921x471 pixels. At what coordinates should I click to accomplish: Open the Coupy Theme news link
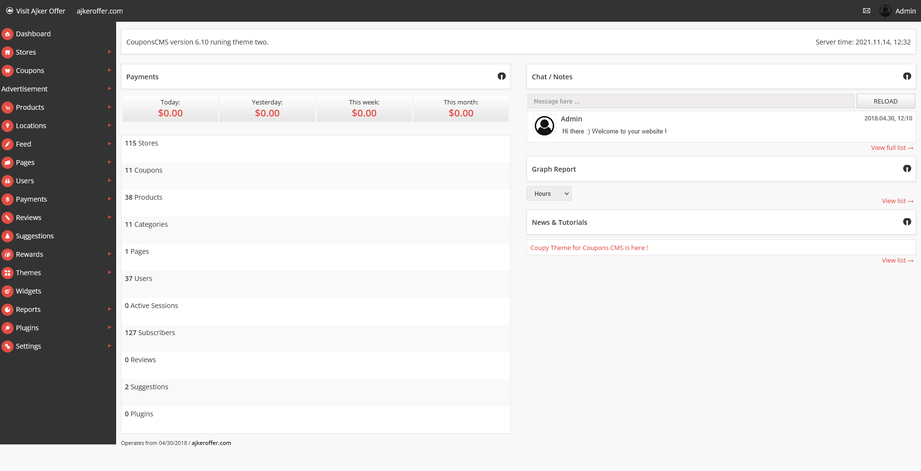click(589, 248)
